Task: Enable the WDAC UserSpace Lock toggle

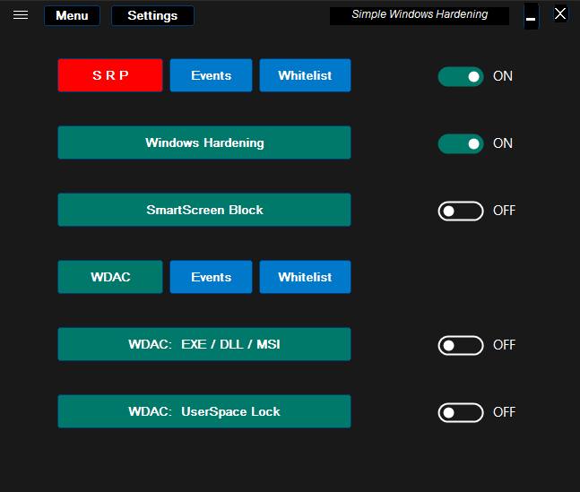Action: point(461,413)
